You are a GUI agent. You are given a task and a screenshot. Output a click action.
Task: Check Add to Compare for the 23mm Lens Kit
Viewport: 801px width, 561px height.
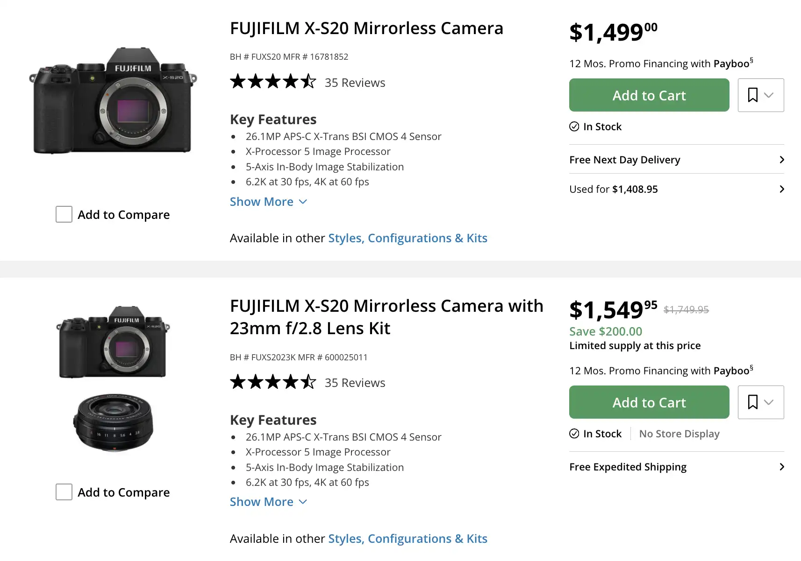[x=64, y=492]
